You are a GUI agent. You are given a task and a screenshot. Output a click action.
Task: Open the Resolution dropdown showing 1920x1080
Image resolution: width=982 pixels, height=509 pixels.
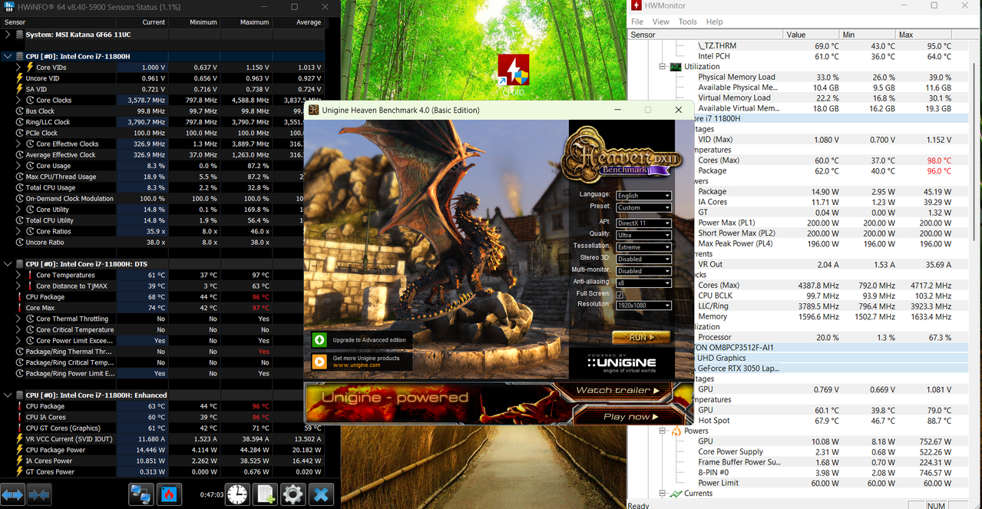(x=643, y=306)
